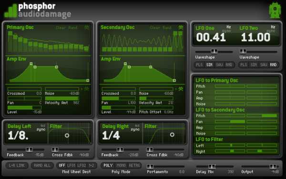Viewport: 286px width, 179px height.
Task: Click the Primary Osc randomize dice icon
Action: (86, 28)
